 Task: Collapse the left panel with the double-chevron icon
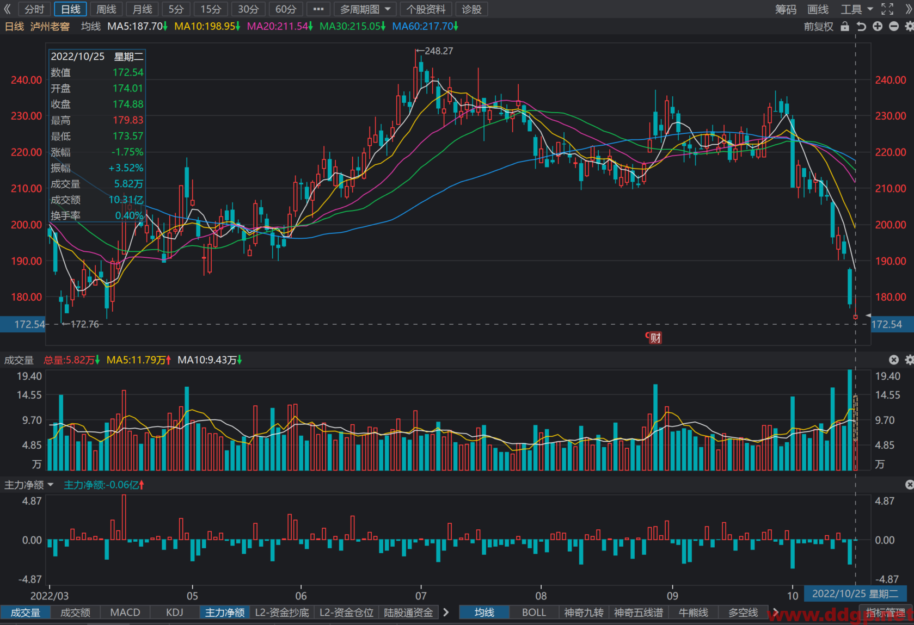coord(8,9)
